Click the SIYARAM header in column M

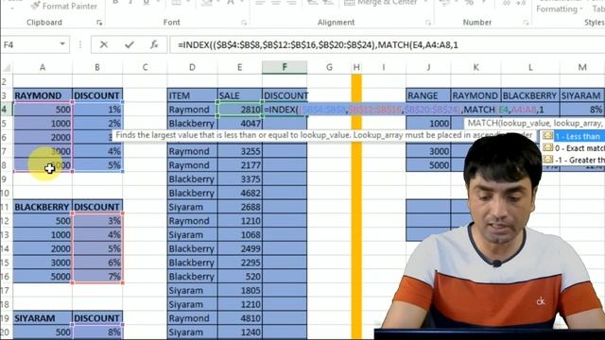point(582,95)
